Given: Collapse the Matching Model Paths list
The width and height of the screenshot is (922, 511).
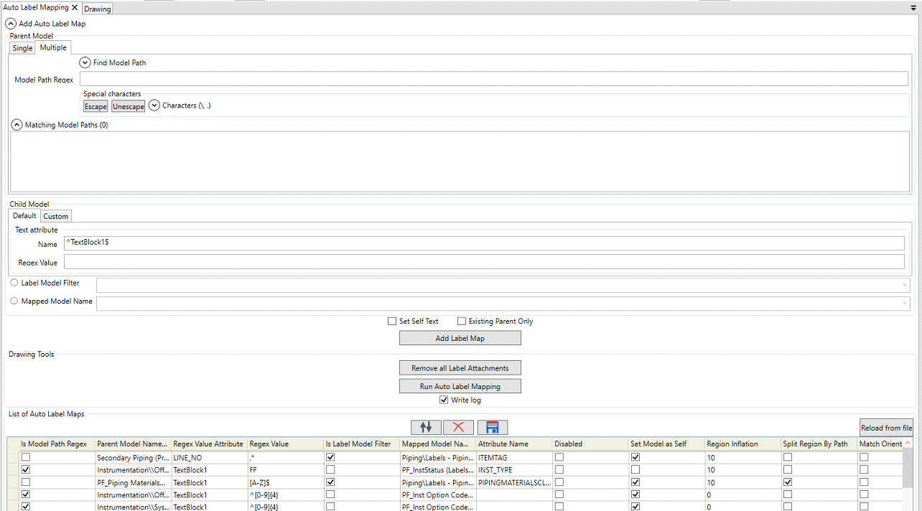Looking at the screenshot, I should (17, 125).
